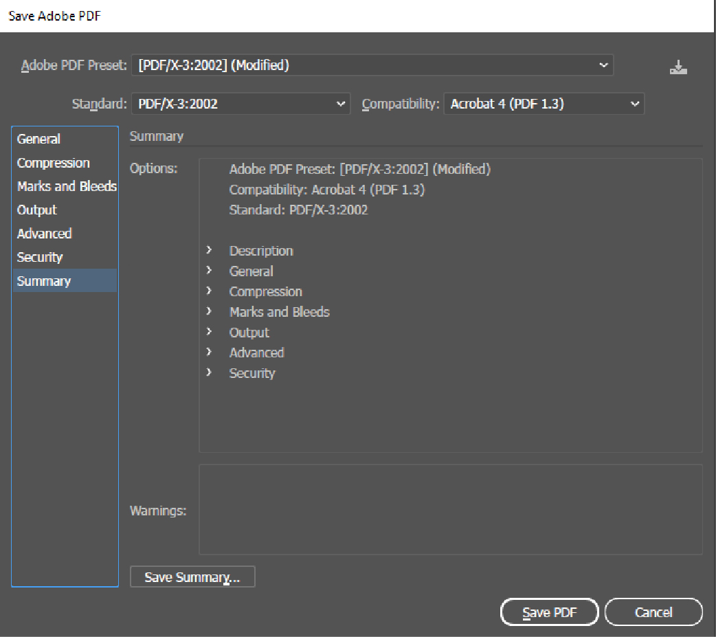Open the Adobe PDF Preset dropdown

pyautogui.click(x=371, y=65)
